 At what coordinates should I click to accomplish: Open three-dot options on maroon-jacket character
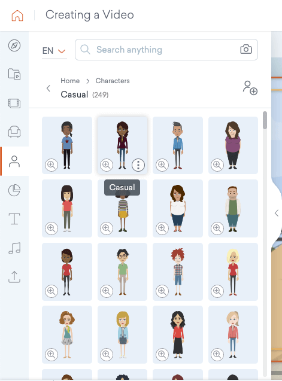click(x=138, y=165)
